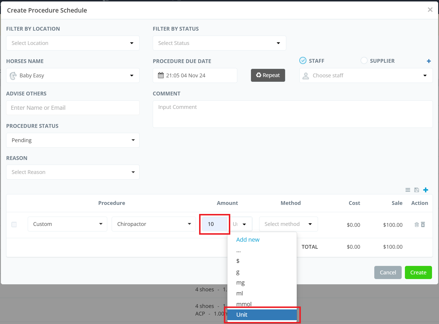Open the Select method dropdown

point(288,224)
